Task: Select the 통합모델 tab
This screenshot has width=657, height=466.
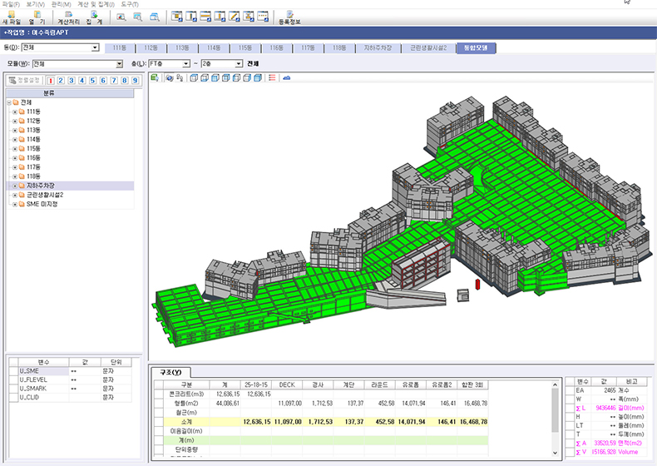Action: 476,48
